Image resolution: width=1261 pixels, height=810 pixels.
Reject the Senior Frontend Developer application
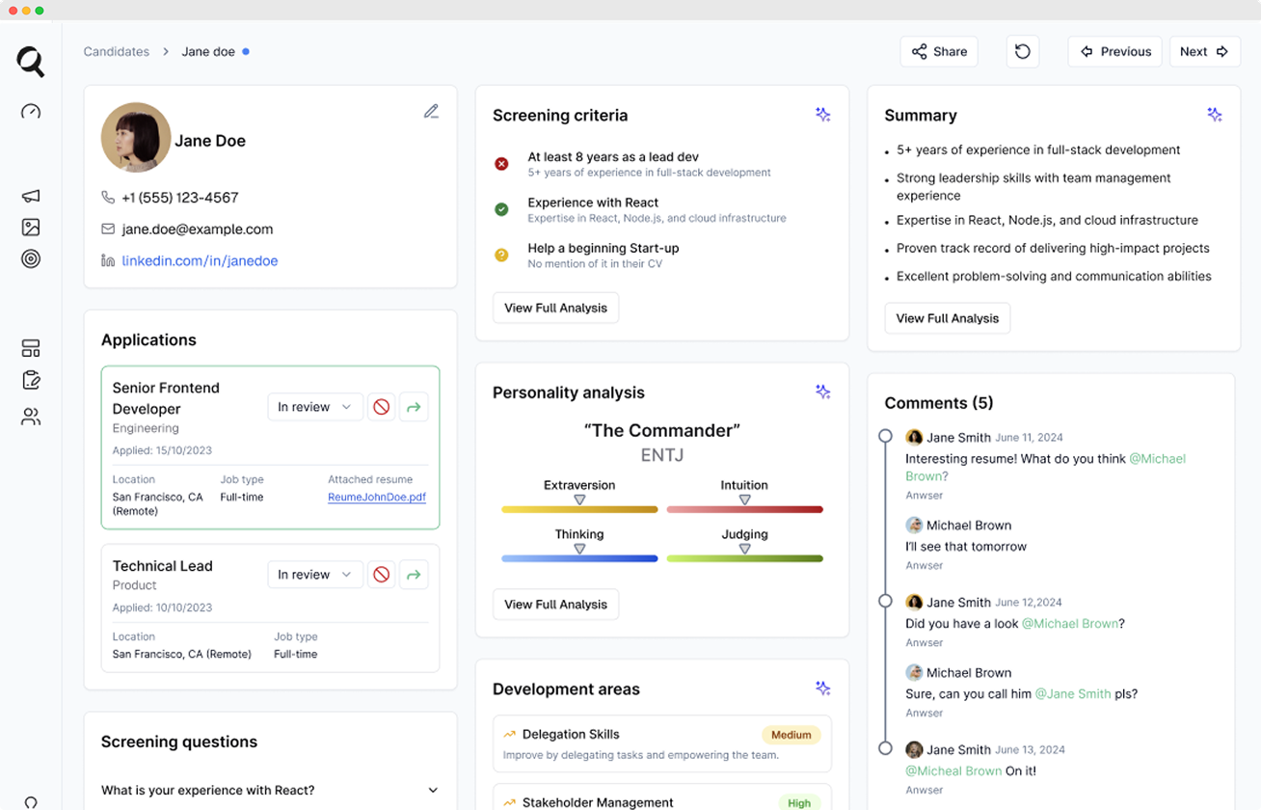(x=381, y=408)
